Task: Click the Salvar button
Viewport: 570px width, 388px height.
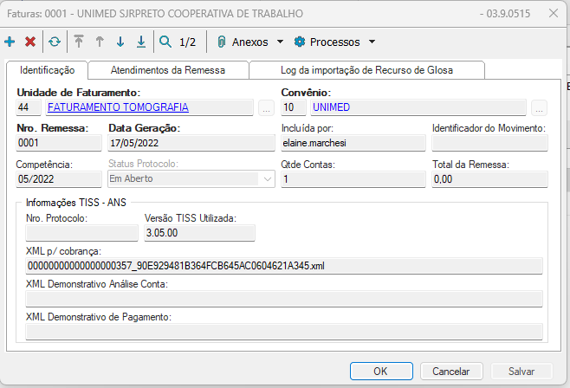Action: [521, 371]
